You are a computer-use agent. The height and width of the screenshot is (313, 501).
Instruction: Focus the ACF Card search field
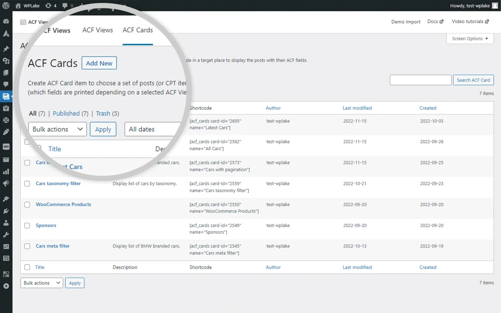coord(421,80)
